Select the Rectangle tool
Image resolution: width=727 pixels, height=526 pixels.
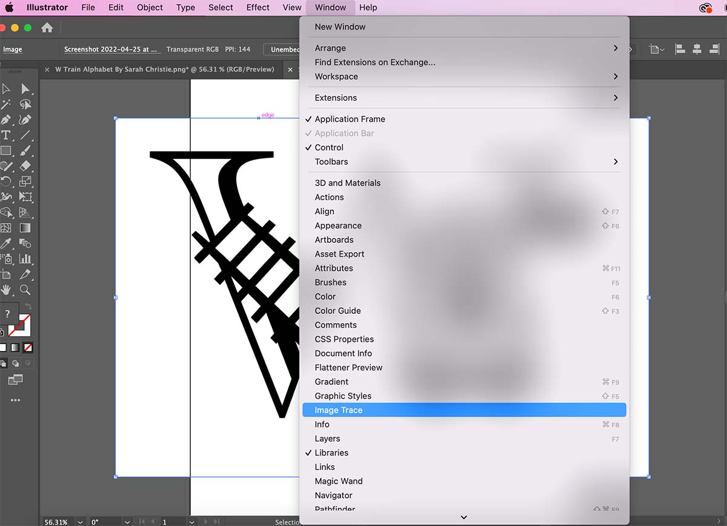click(x=6, y=151)
